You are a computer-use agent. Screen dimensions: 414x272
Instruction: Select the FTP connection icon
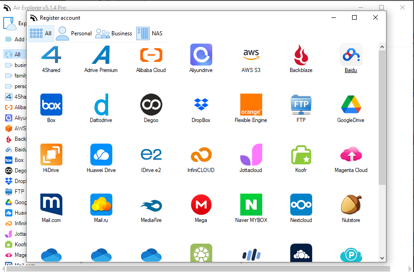pos(301,108)
